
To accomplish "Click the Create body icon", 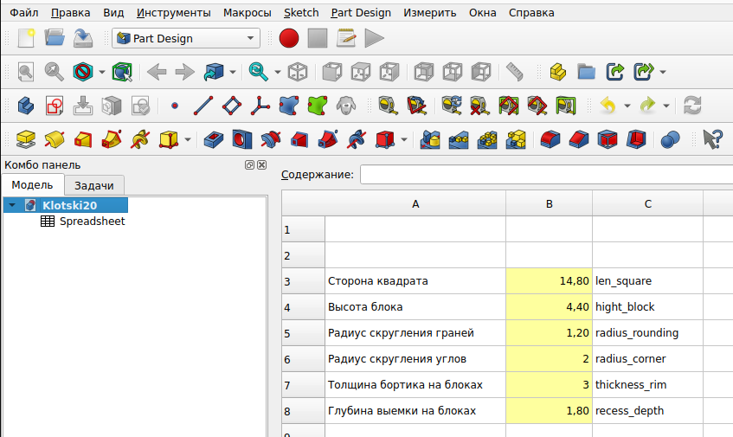I will (27, 106).
